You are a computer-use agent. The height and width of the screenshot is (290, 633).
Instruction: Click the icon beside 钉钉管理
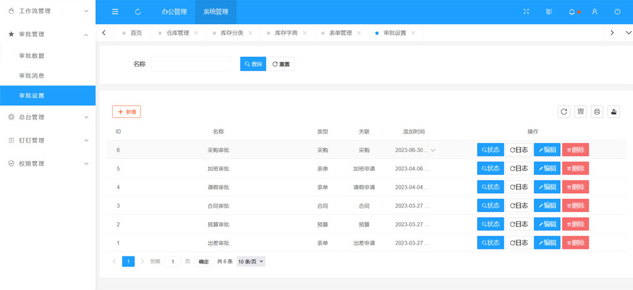[x=11, y=140]
